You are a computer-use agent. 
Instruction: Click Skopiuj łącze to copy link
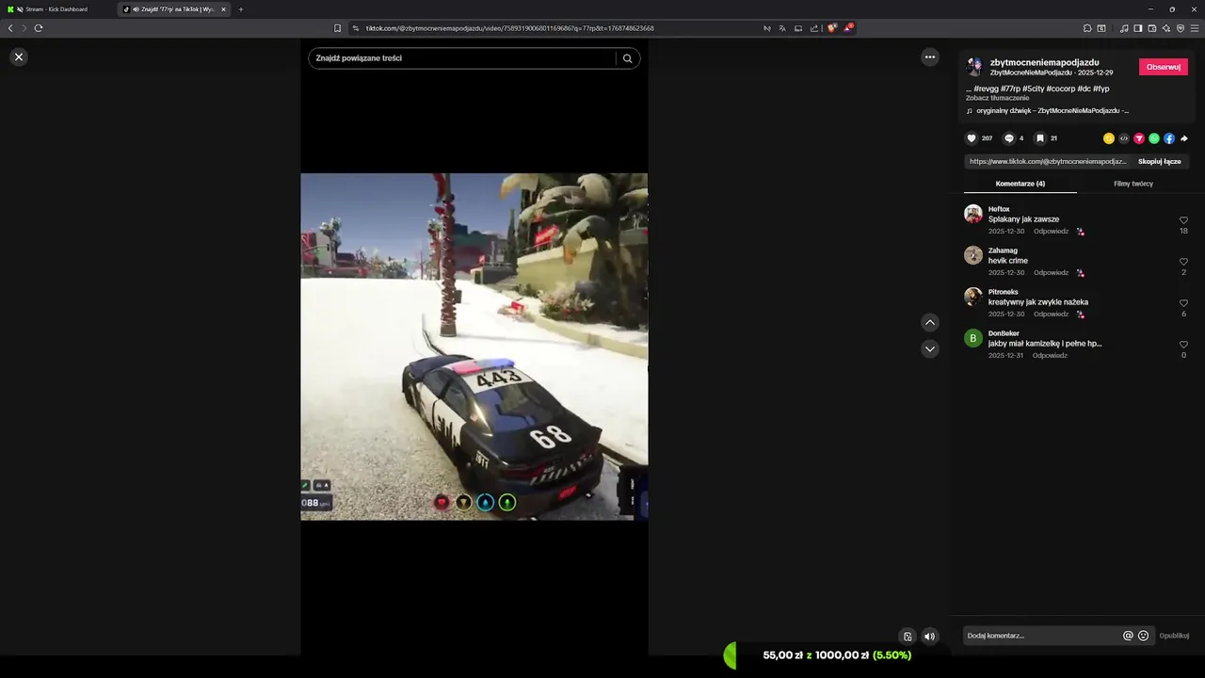(x=1160, y=161)
